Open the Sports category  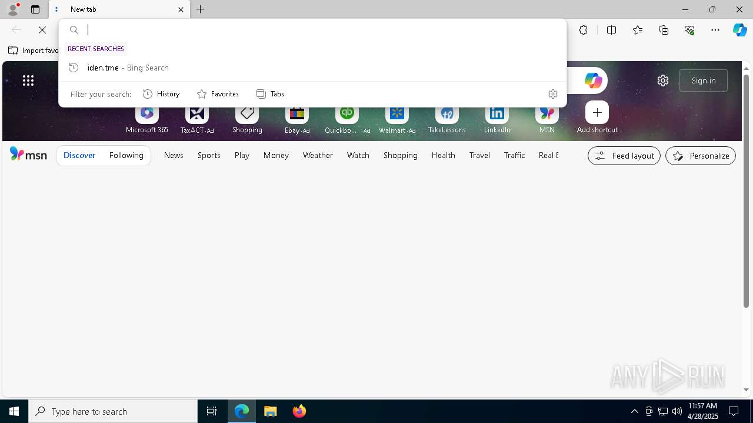[209, 155]
